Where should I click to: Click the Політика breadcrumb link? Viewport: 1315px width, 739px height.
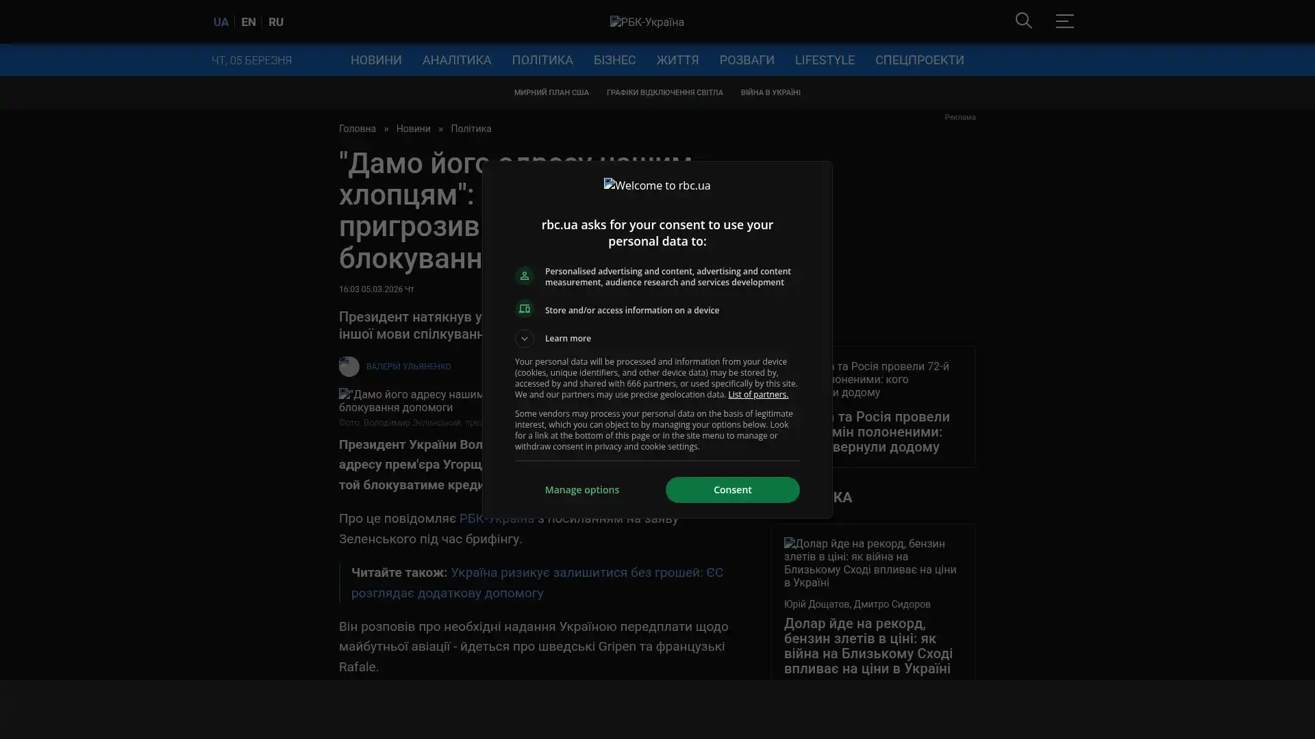coord(471,129)
